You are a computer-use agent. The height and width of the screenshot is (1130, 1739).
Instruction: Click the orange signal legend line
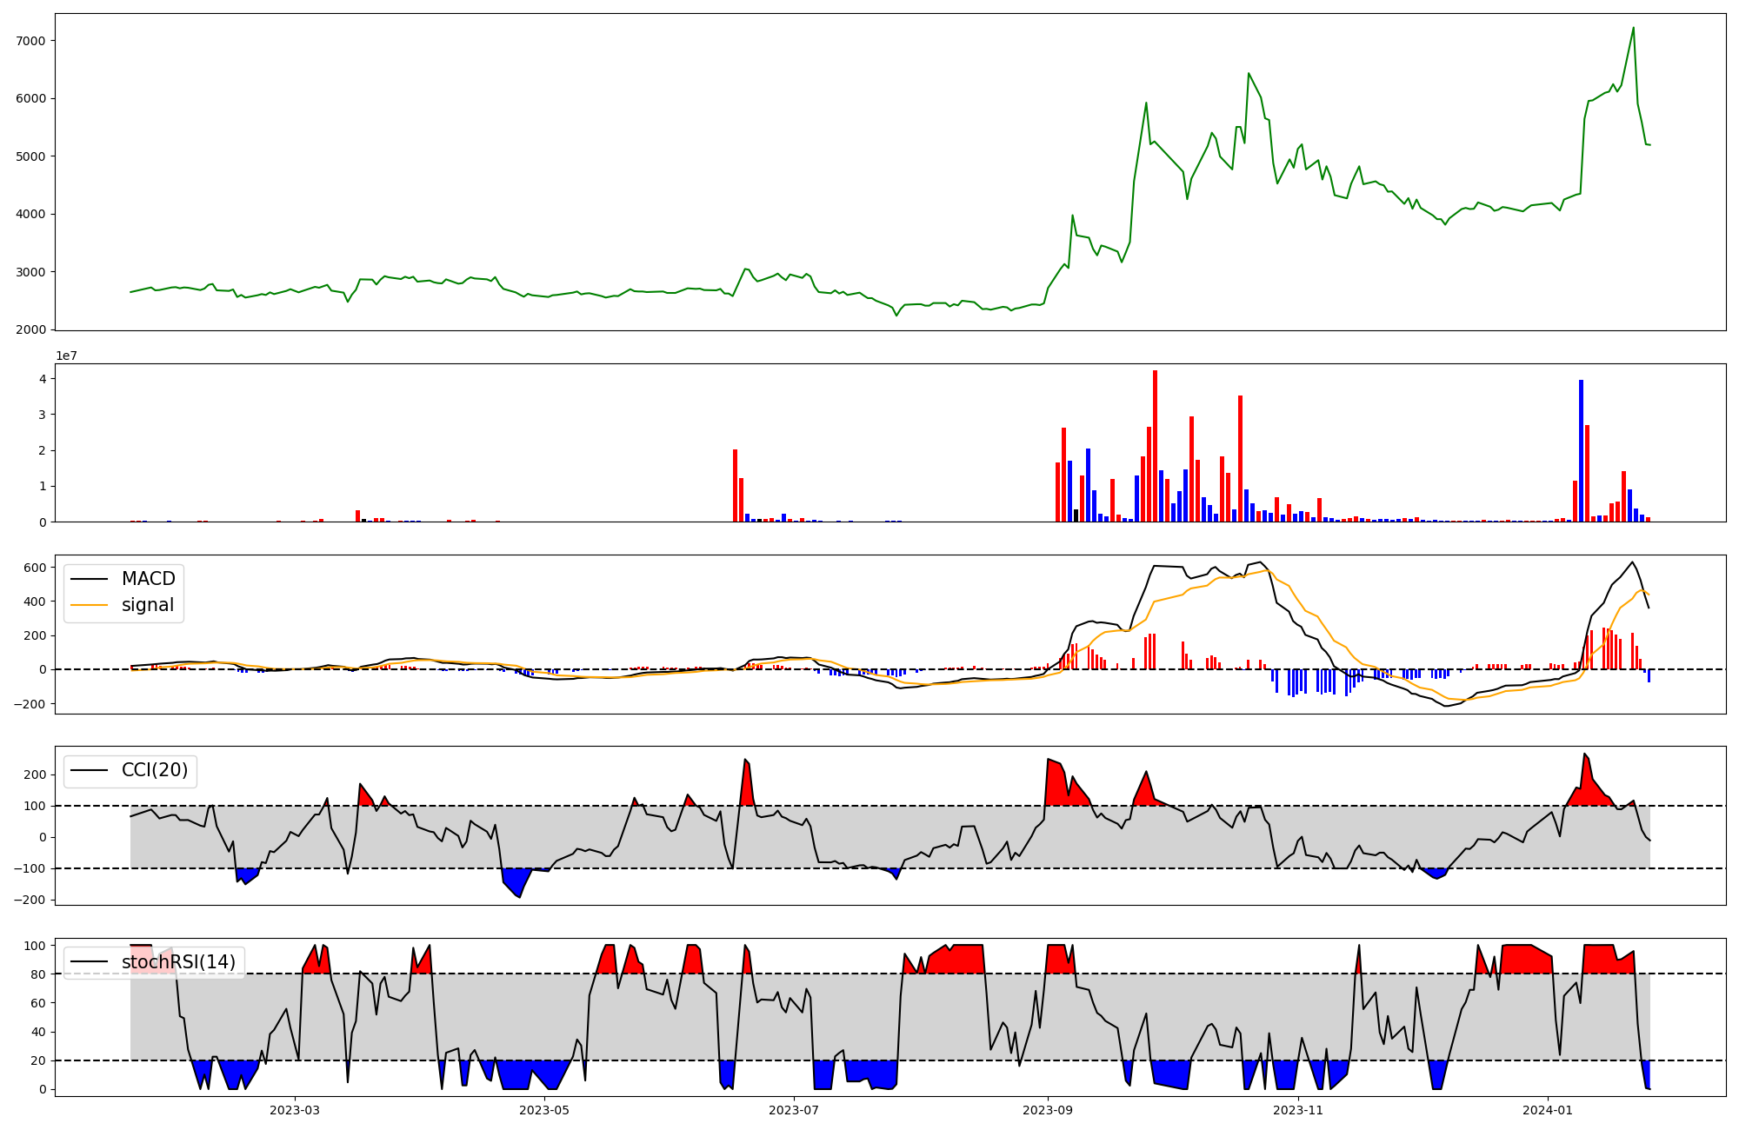[x=89, y=605]
